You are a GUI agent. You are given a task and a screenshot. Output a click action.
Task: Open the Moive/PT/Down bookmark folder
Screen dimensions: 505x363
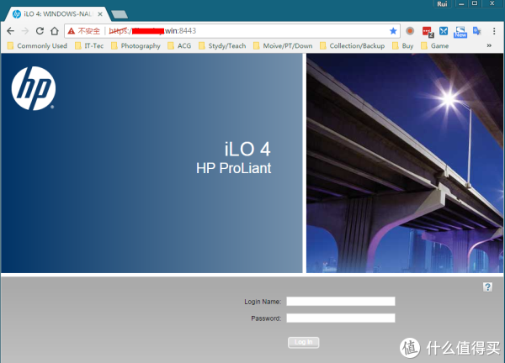(283, 46)
